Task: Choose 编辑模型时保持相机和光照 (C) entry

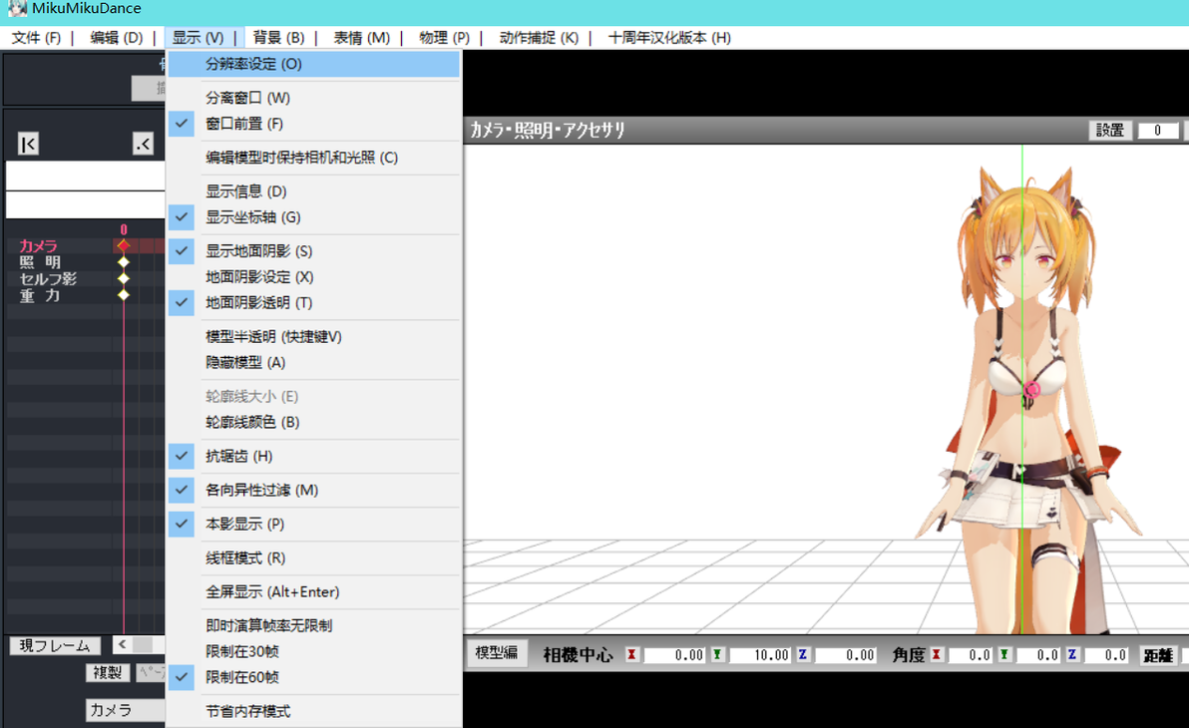Action: [314, 158]
